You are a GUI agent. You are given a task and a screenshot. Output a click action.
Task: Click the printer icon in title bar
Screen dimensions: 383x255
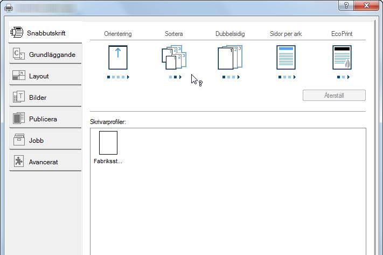pyautogui.click(x=9, y=8)
